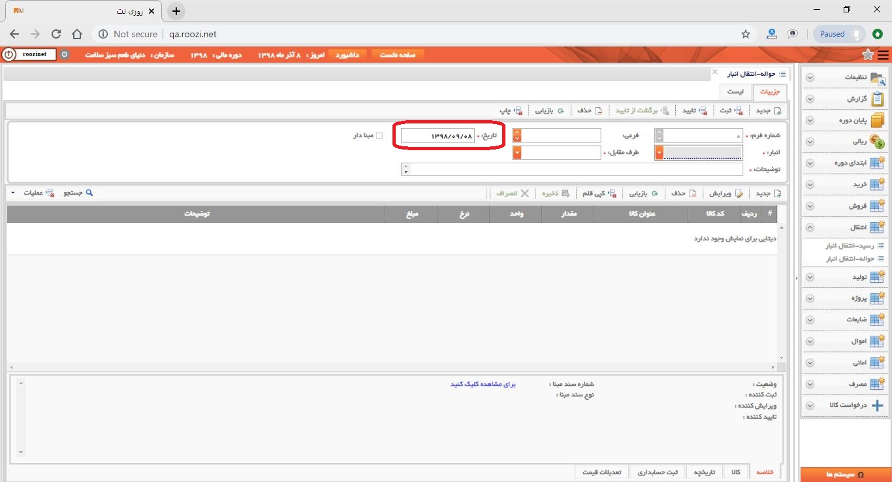Open the کالا bottom tab

coord(735,472)
